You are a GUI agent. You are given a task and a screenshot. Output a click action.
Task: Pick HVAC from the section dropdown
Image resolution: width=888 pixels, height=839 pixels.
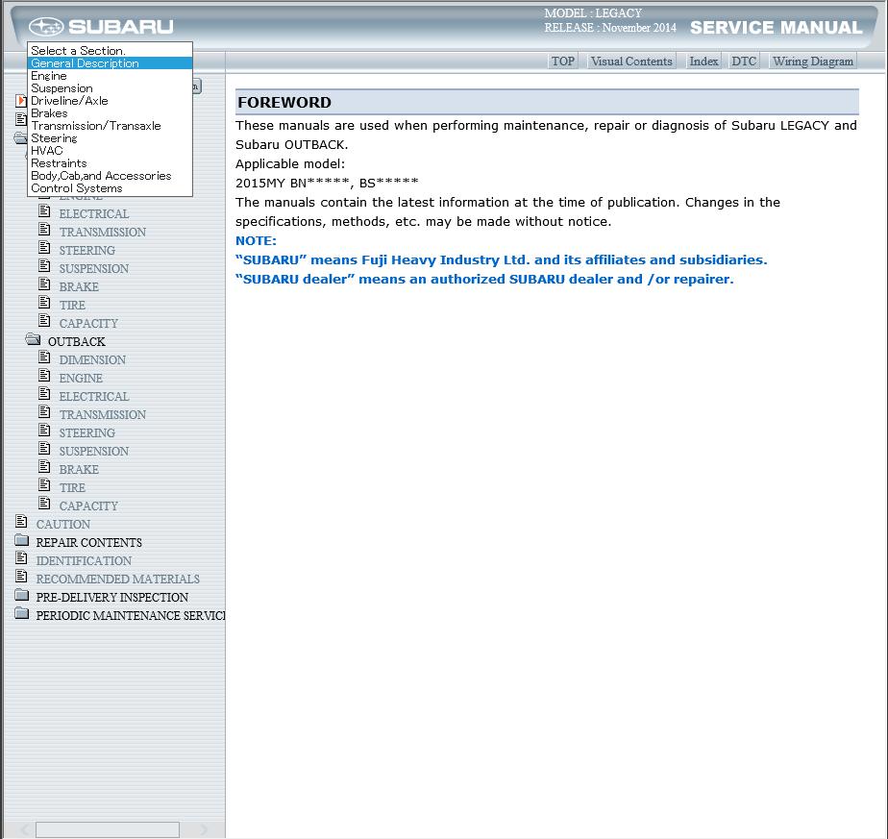110,150
